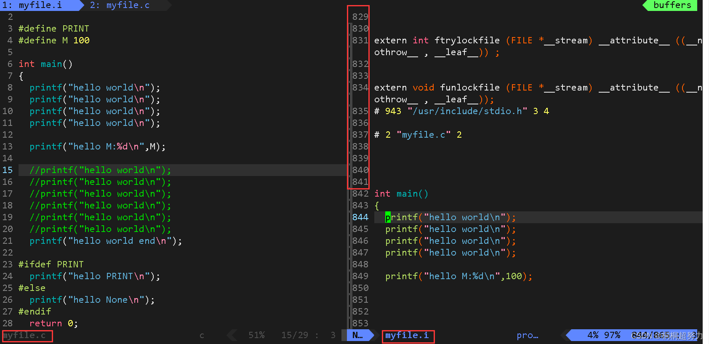Click the "#endif" directive on line 27
The height and width of the screenshot is (344, 709).
click(35, 312)
